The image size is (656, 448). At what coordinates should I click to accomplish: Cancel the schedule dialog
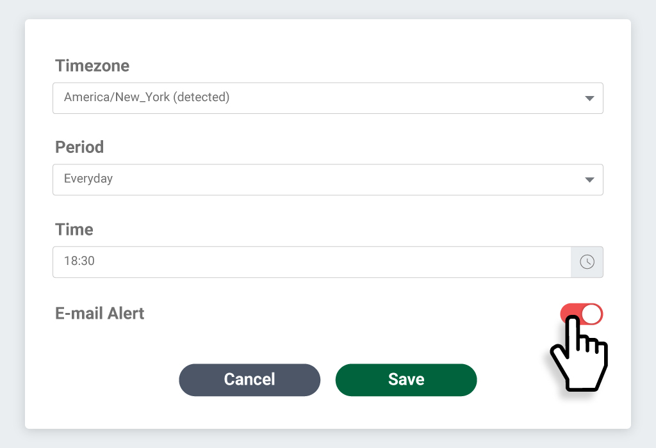pyautogui.click(x=250, y=380)
